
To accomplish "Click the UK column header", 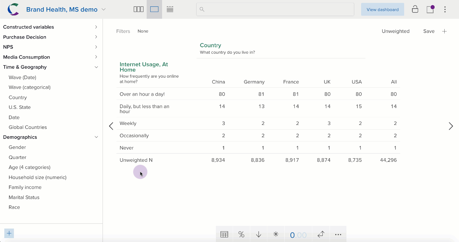I will (327, 82).
